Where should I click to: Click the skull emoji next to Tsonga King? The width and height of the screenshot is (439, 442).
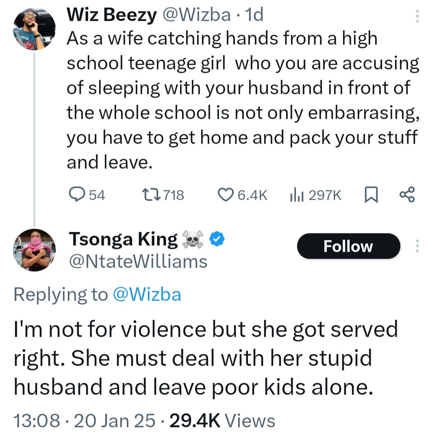point(193,240)
